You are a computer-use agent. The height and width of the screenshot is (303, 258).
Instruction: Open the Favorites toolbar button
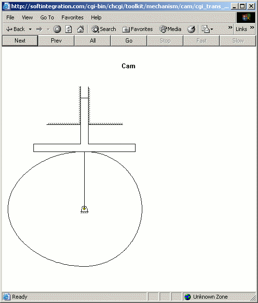point(137,29)
